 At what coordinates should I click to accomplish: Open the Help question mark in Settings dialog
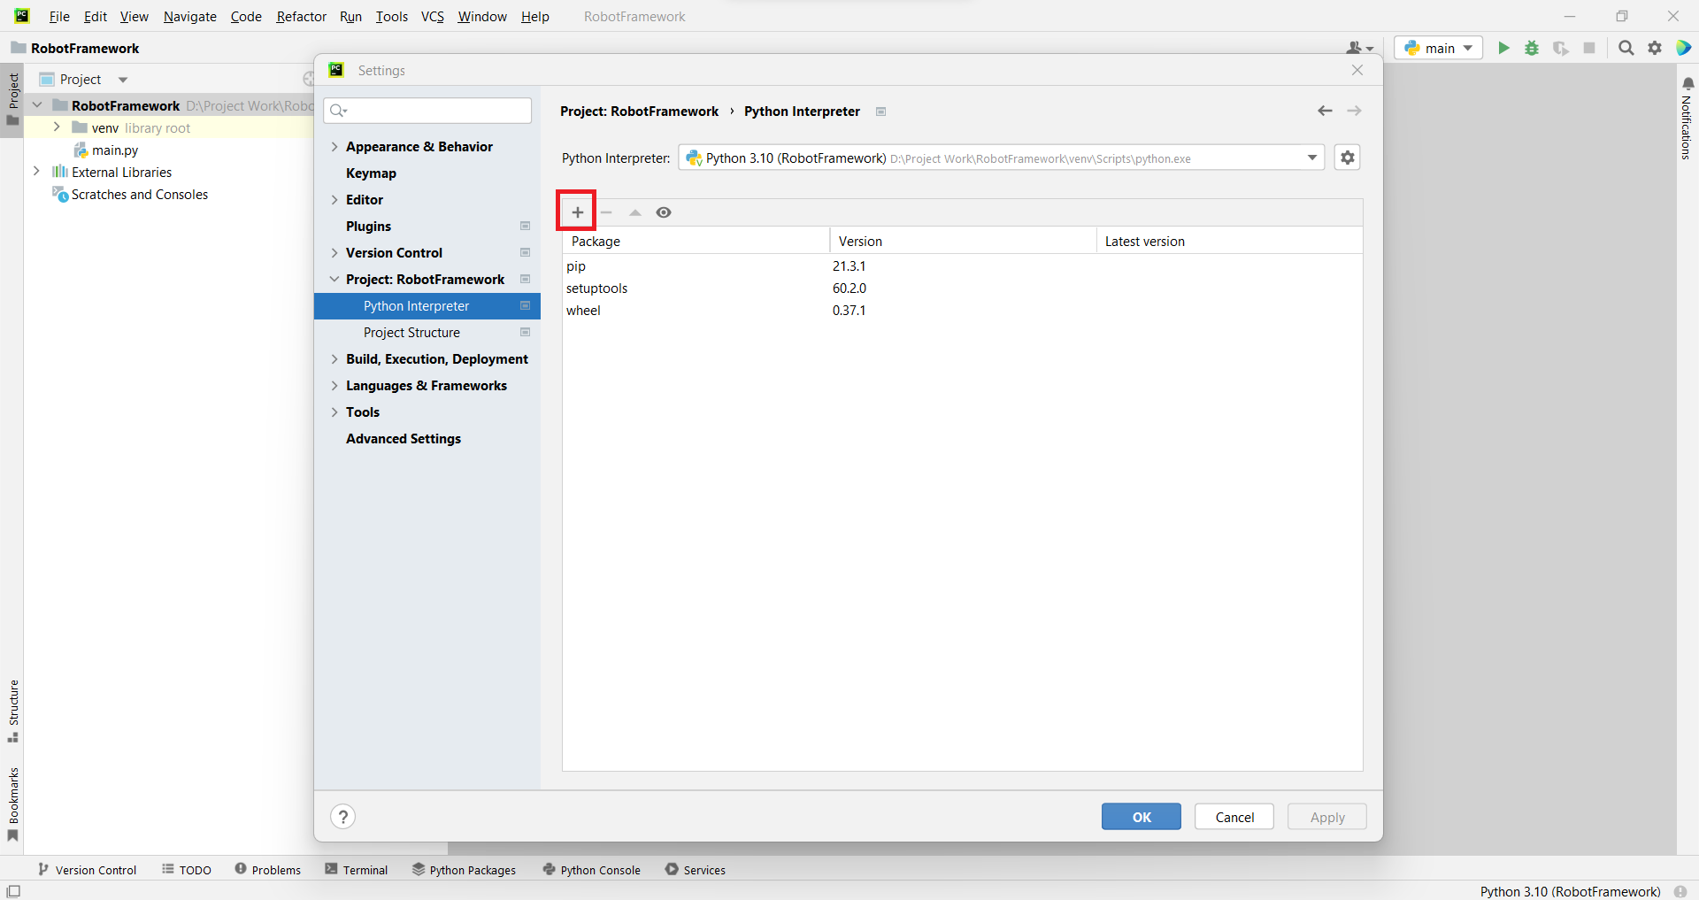342,816
